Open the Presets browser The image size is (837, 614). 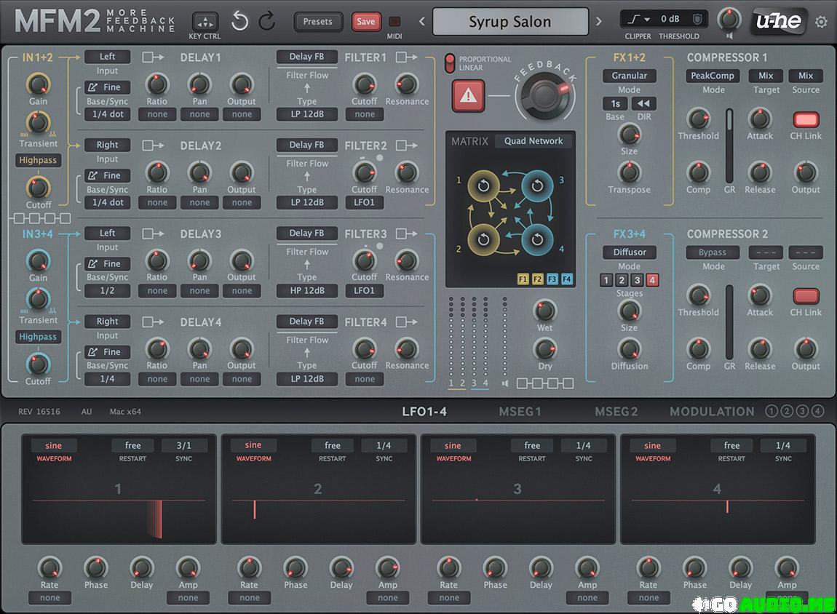317,22
